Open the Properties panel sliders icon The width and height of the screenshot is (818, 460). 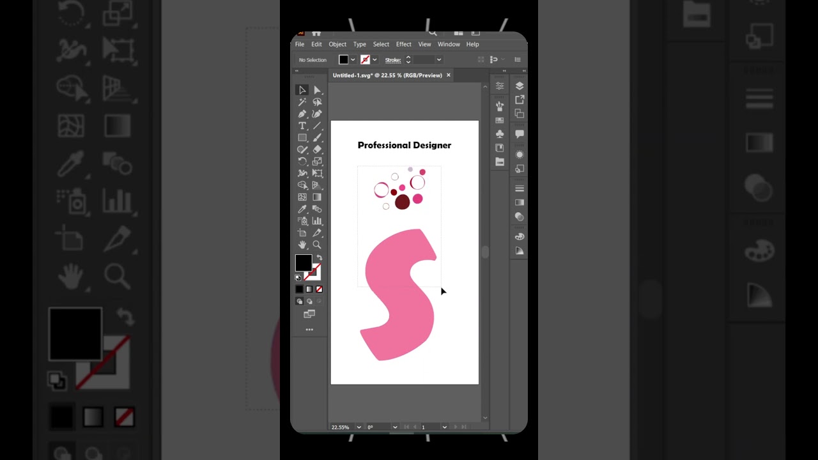coord(500,86)
